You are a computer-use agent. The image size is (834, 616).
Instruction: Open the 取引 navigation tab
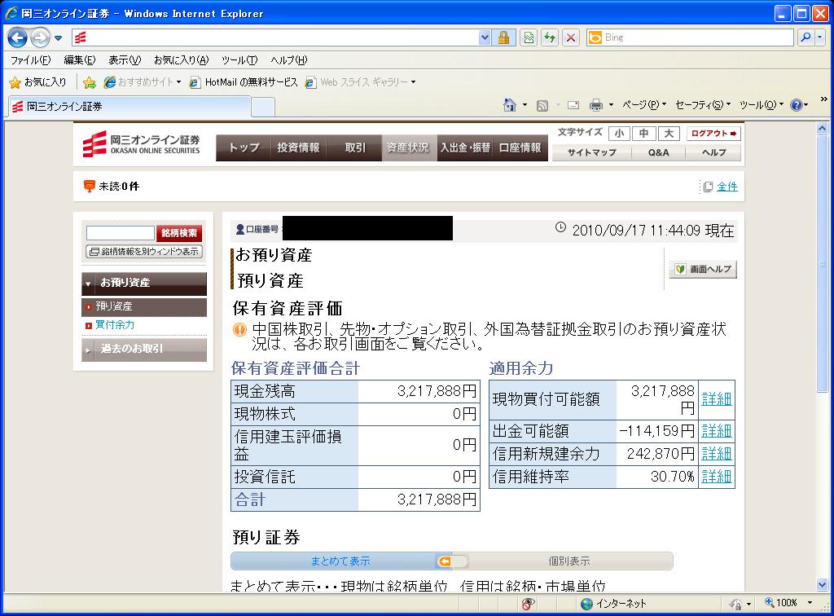[x=355, y=147]
